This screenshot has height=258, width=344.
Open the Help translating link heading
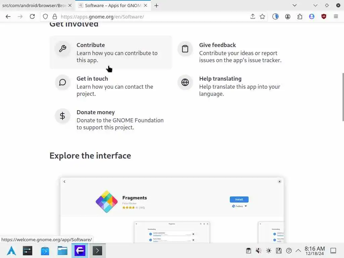(220, 79)
